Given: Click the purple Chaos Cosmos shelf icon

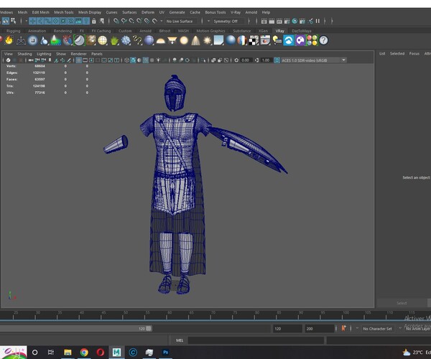Looking at the screenshot, I should 300,40.
